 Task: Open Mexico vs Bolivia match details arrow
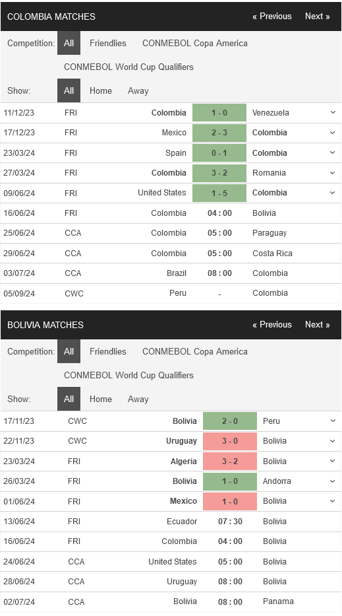[333, 501]
